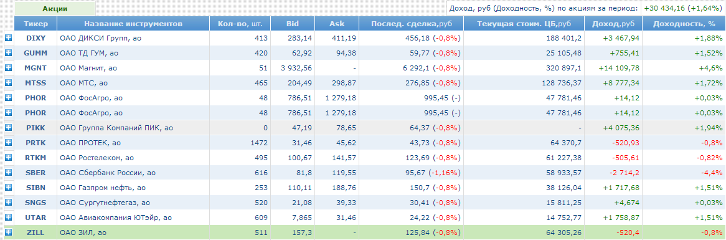
Task: Select the SBER ticker cell
Action: coord(35,173)
